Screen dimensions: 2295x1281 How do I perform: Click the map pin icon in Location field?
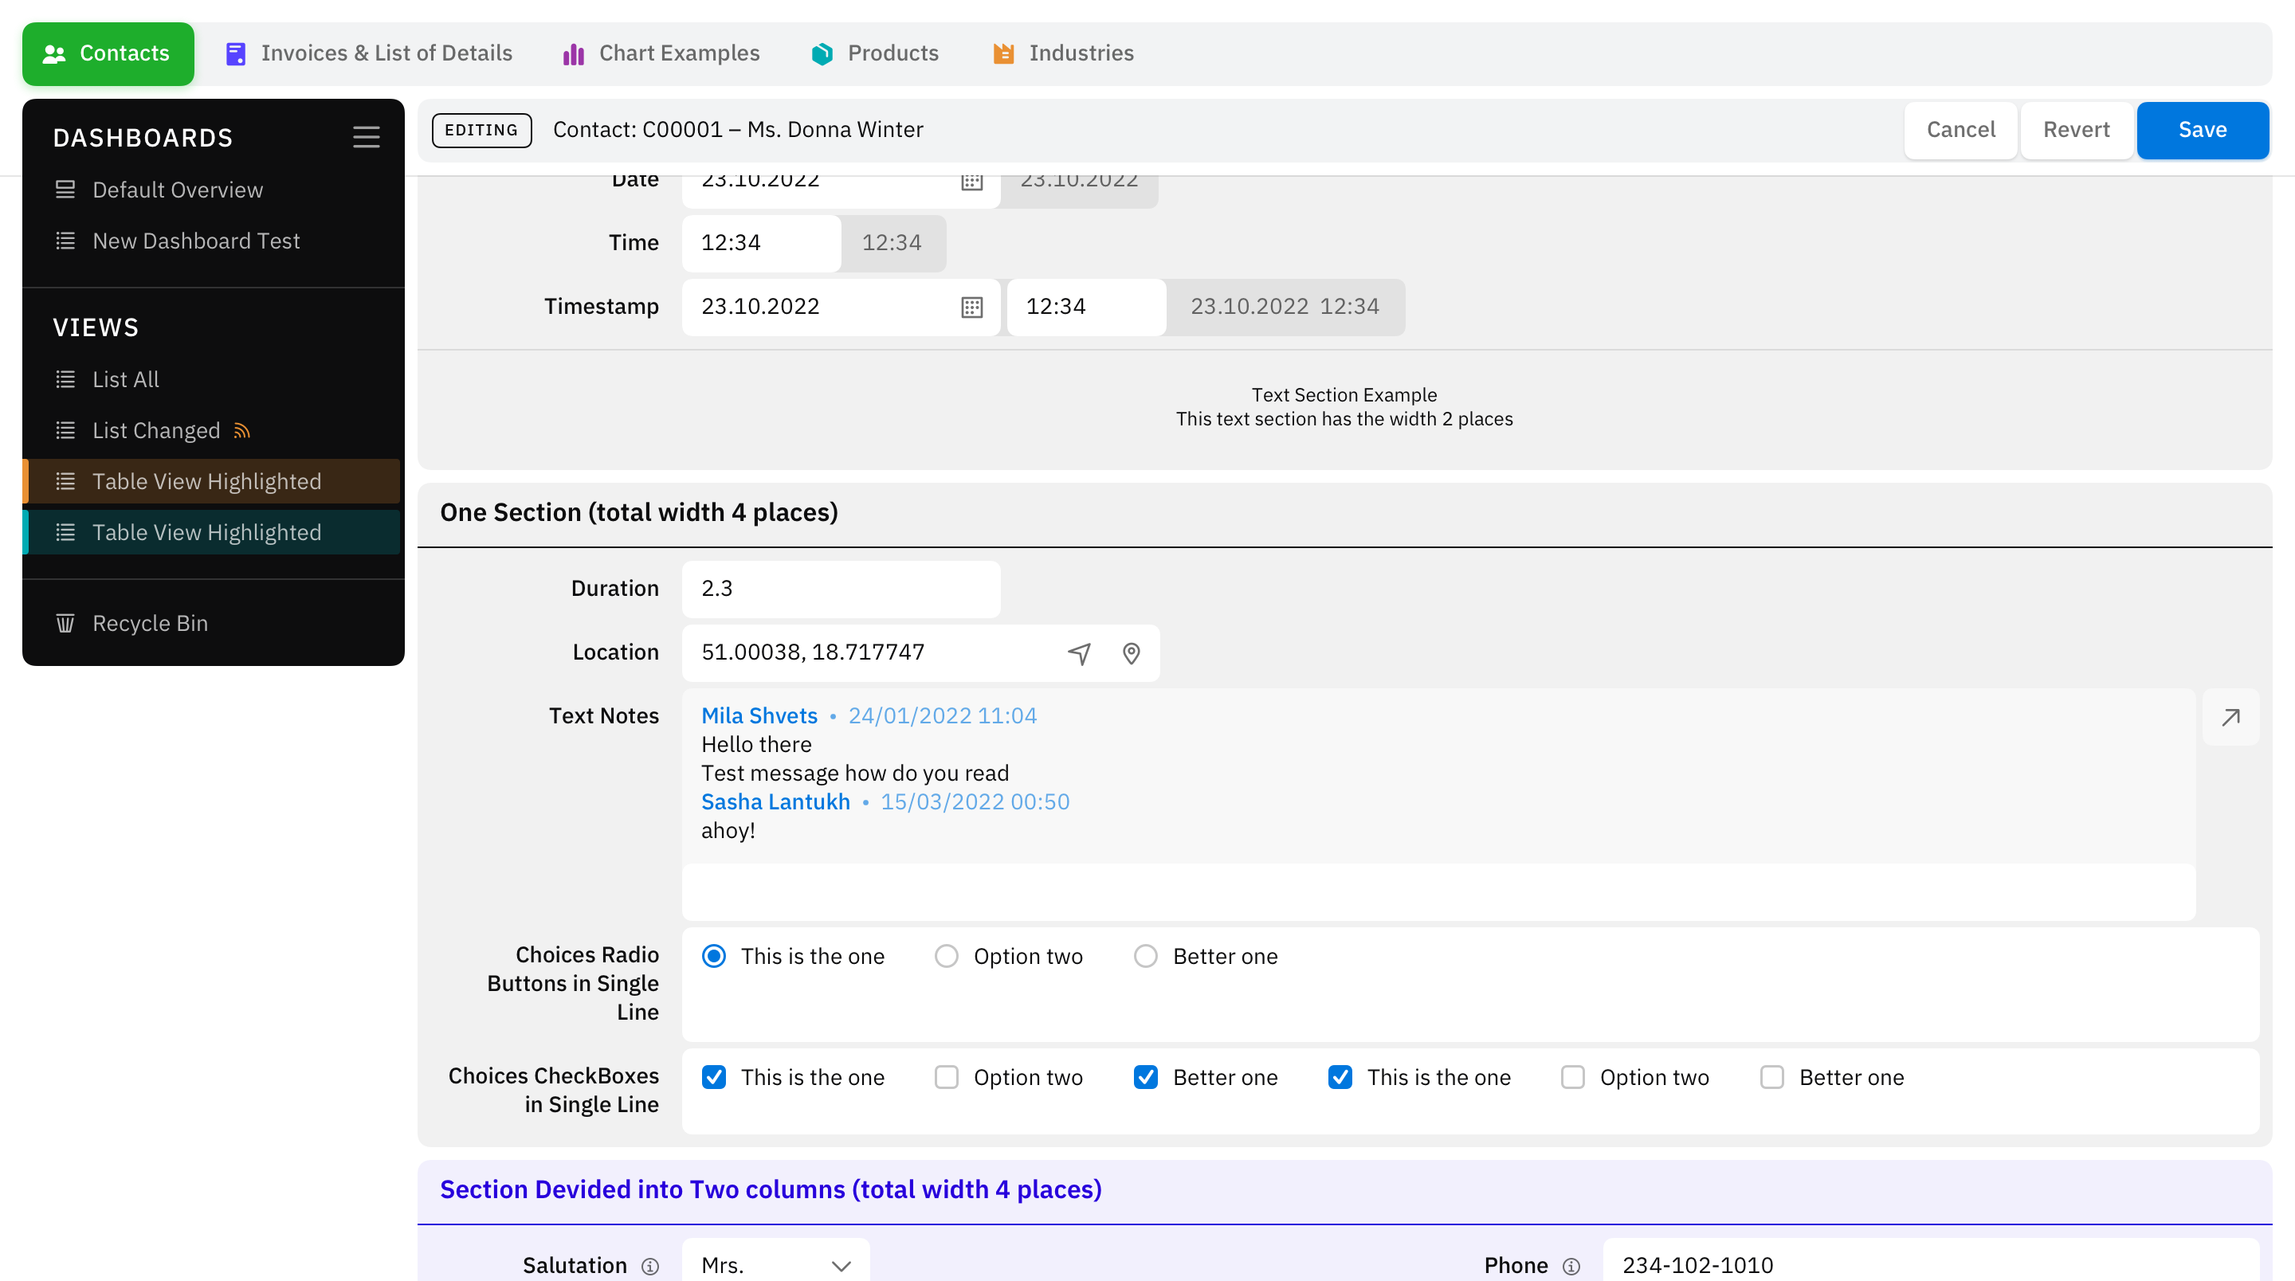pos(1131,654)
